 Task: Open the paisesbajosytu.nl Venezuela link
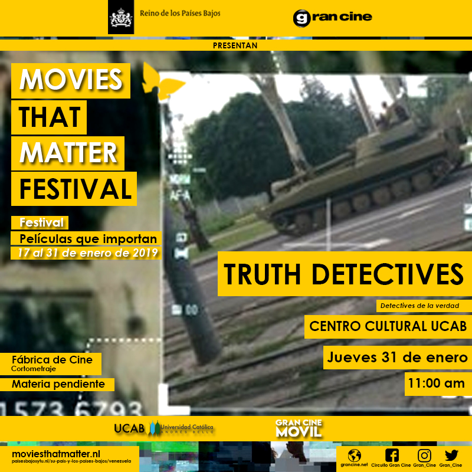click(x=71, y=461)
